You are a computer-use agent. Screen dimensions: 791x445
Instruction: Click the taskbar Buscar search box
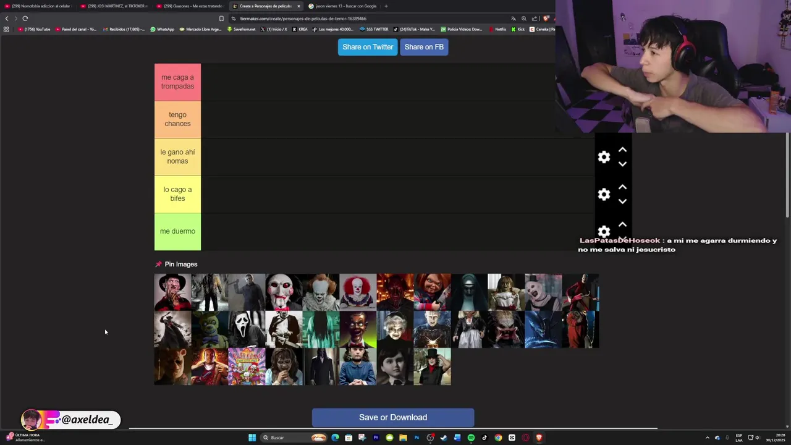(x=294, y=438)
